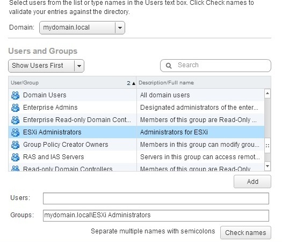Image resolution: width=282 pixels, height=242 pixels.
Task: Click into the Users text box
Action: point(156,198)
